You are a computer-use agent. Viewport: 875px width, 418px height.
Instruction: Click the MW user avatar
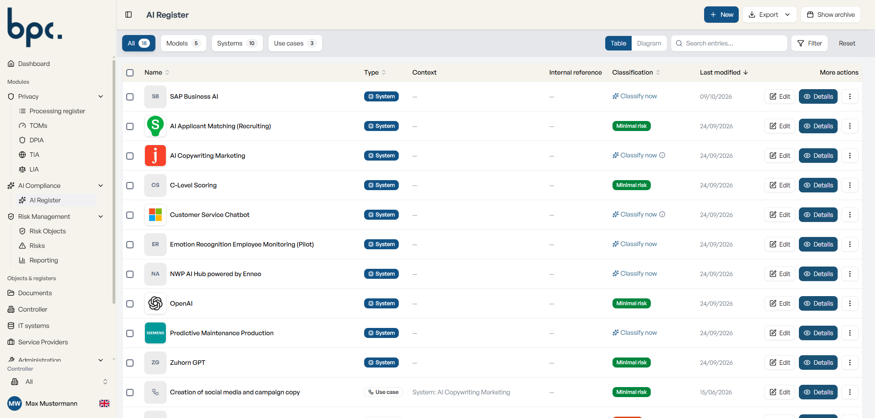click(x=15, y=403)
